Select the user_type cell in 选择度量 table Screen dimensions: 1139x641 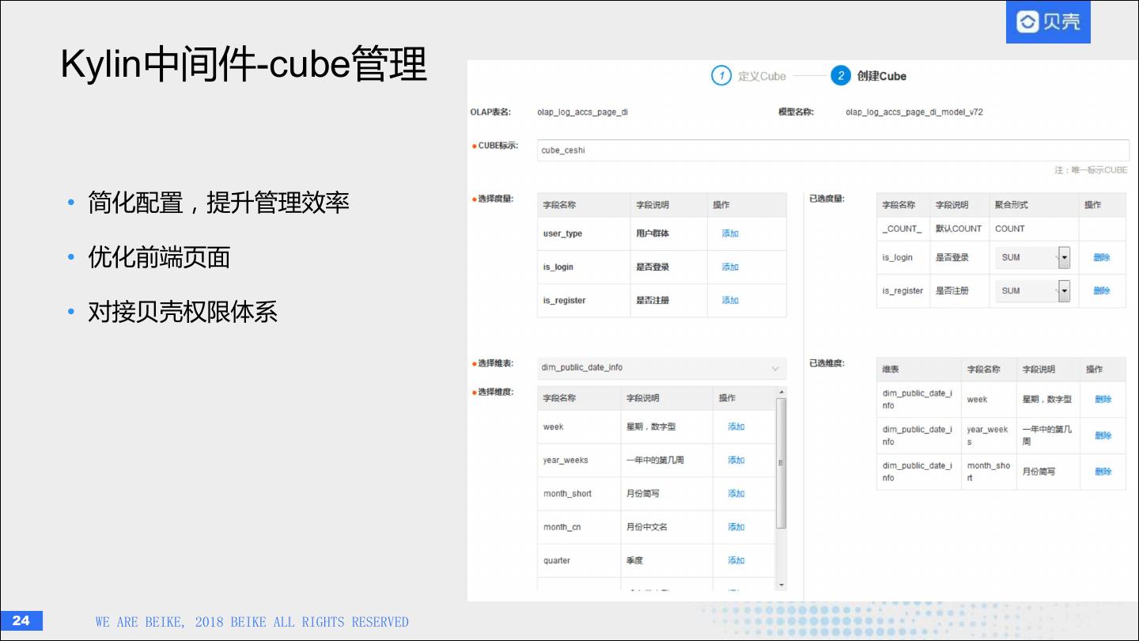tap(584, 233)
